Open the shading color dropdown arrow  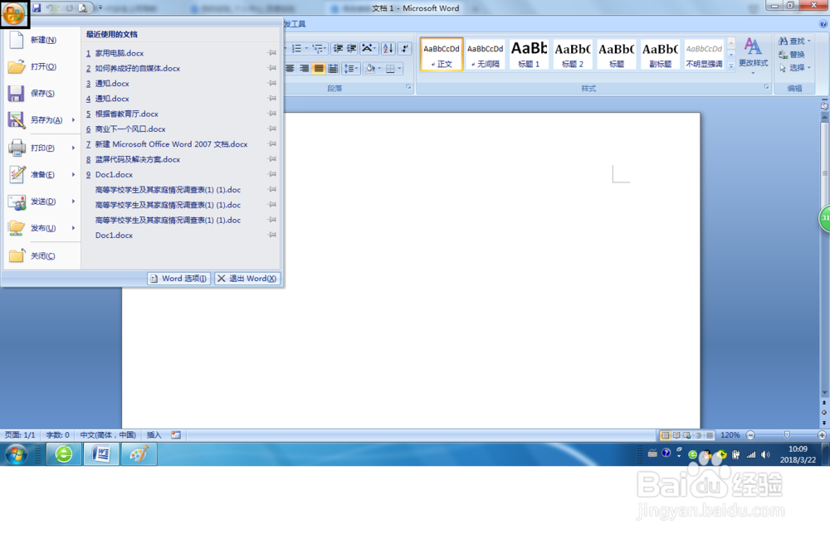point(379,69)
